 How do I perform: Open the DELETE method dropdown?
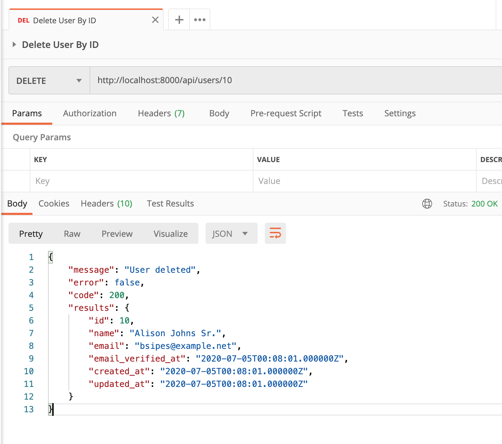pyautogui.click(x=49, y=81)
